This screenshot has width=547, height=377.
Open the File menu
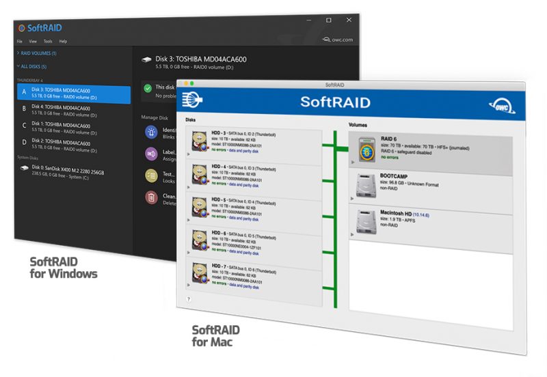tap(21, 41)
